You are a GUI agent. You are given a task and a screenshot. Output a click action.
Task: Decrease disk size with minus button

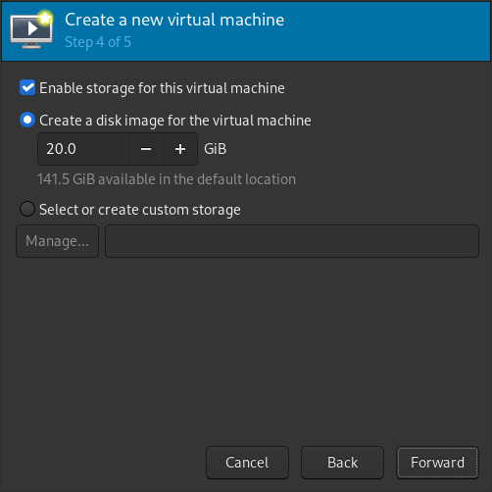[x=146, y=149]
